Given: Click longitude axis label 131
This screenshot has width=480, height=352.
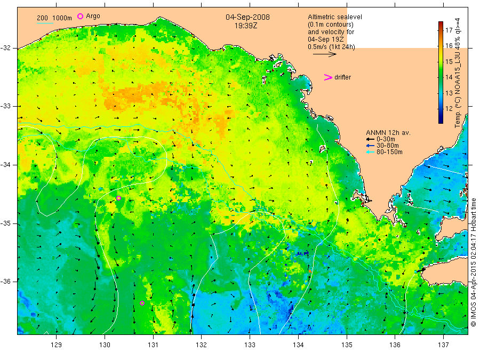Looking at the screenshot, I should point(153,345).
